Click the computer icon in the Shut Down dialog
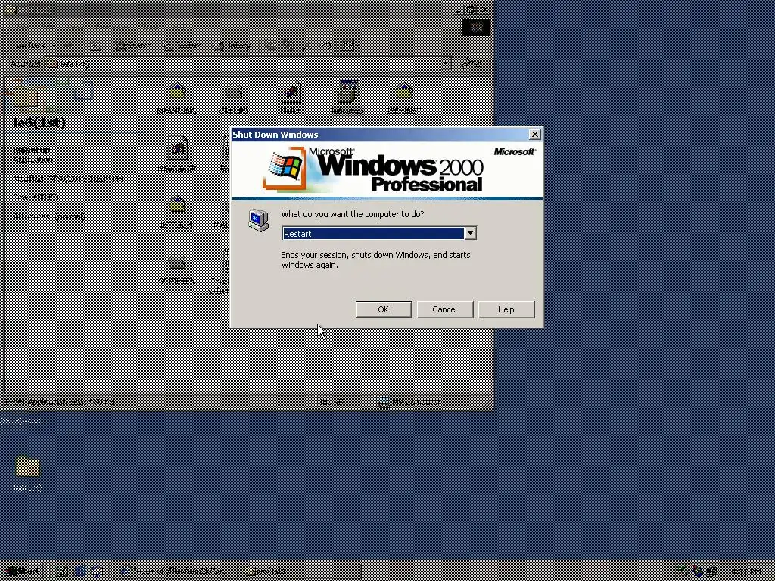Image resolution: width=775 pixels, height=581 pixels. coord(258,220)
